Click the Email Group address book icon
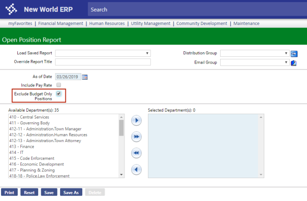This screenshot has width=307, height=201. point(293,63)
